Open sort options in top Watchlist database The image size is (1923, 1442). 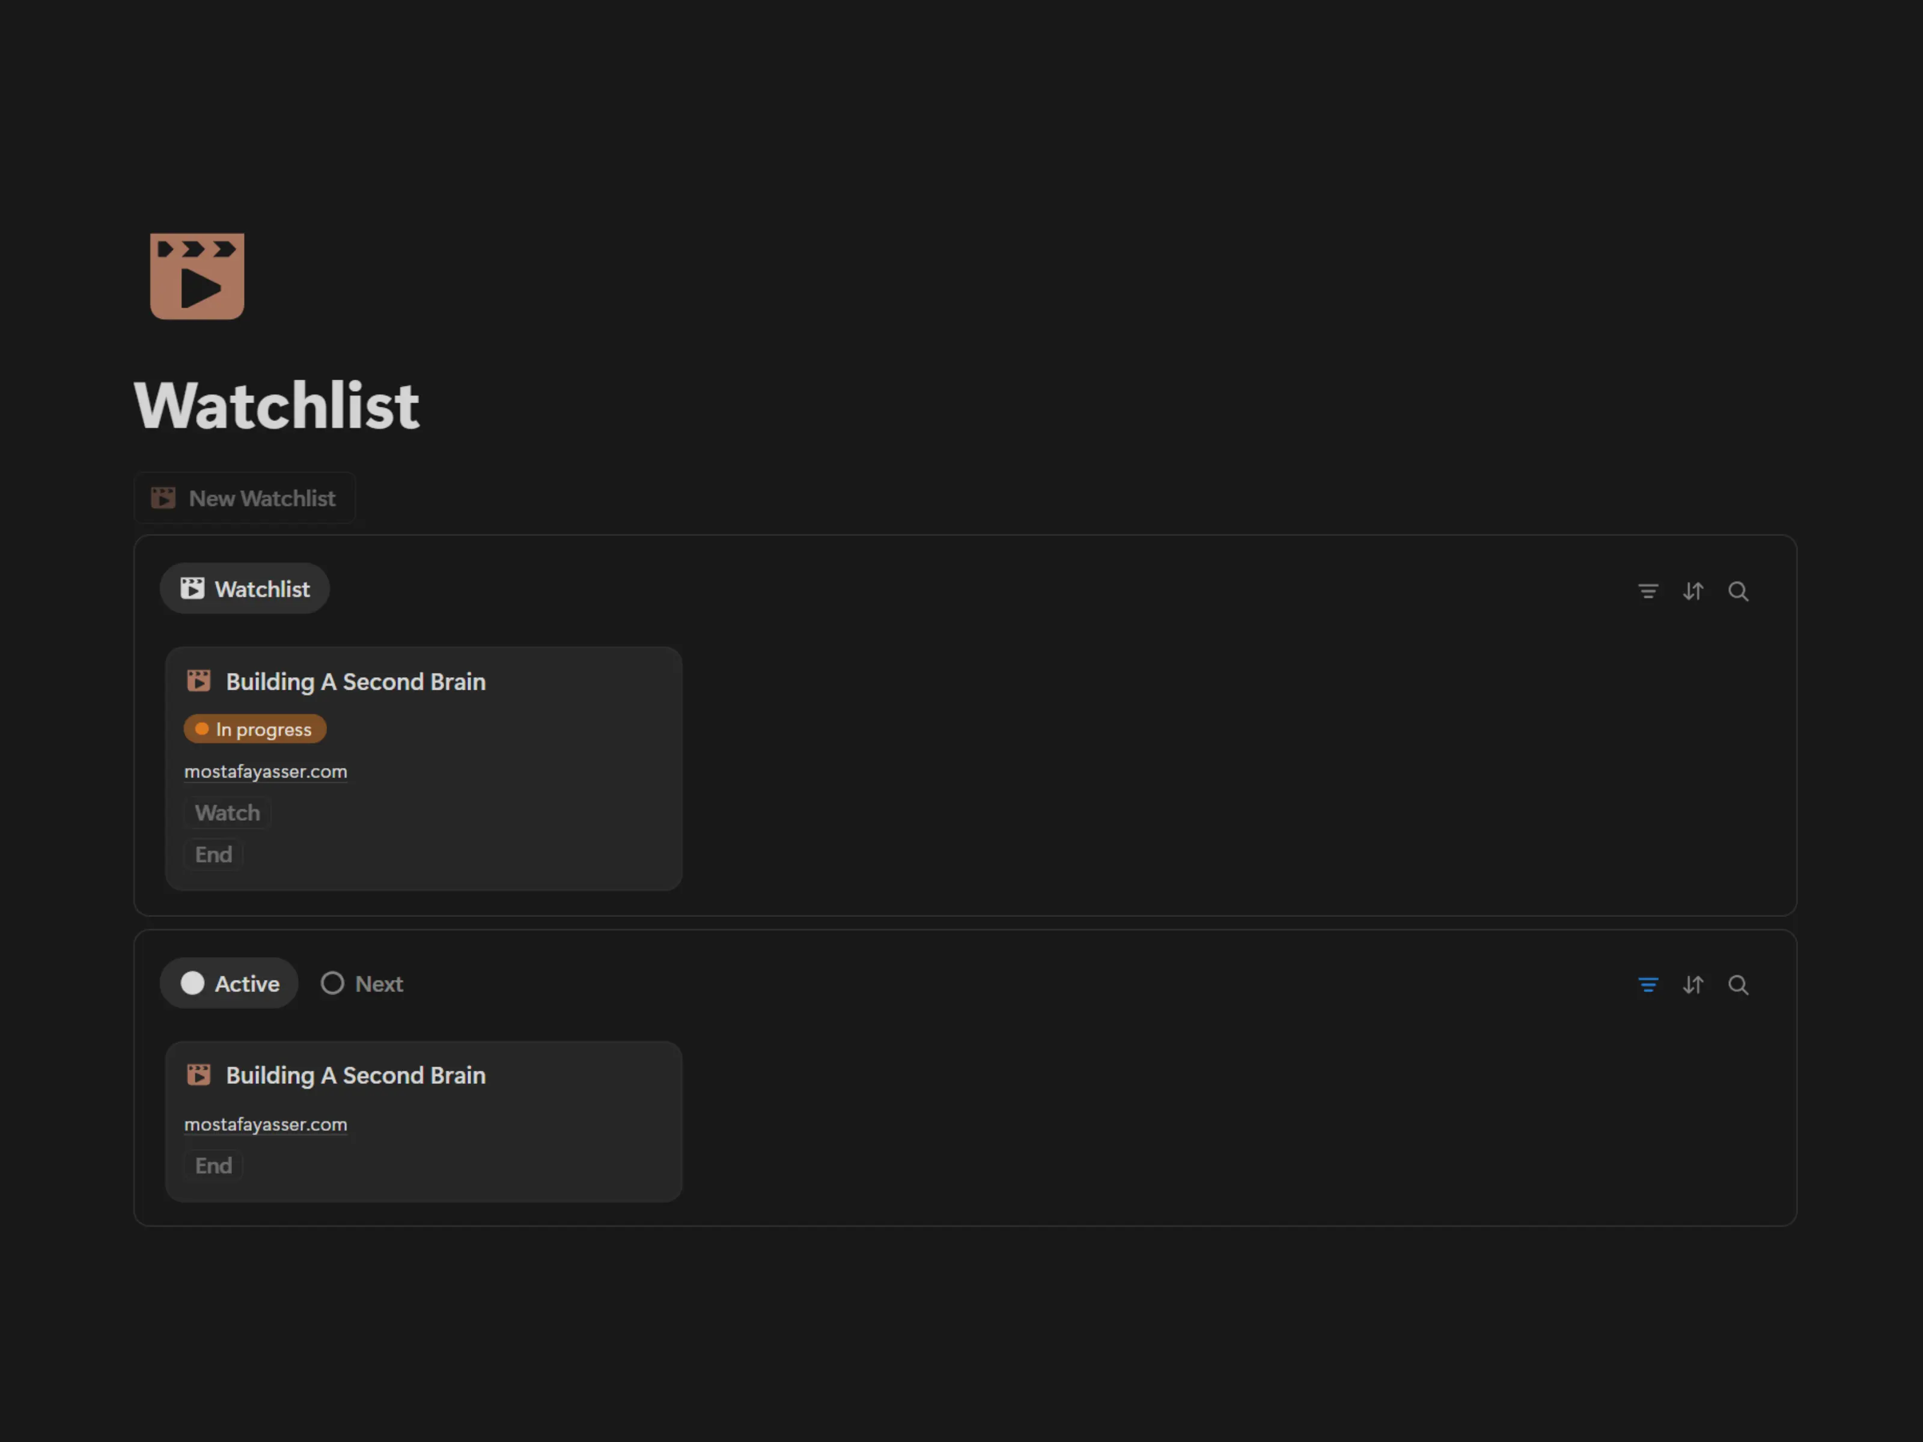(1693, 592)
